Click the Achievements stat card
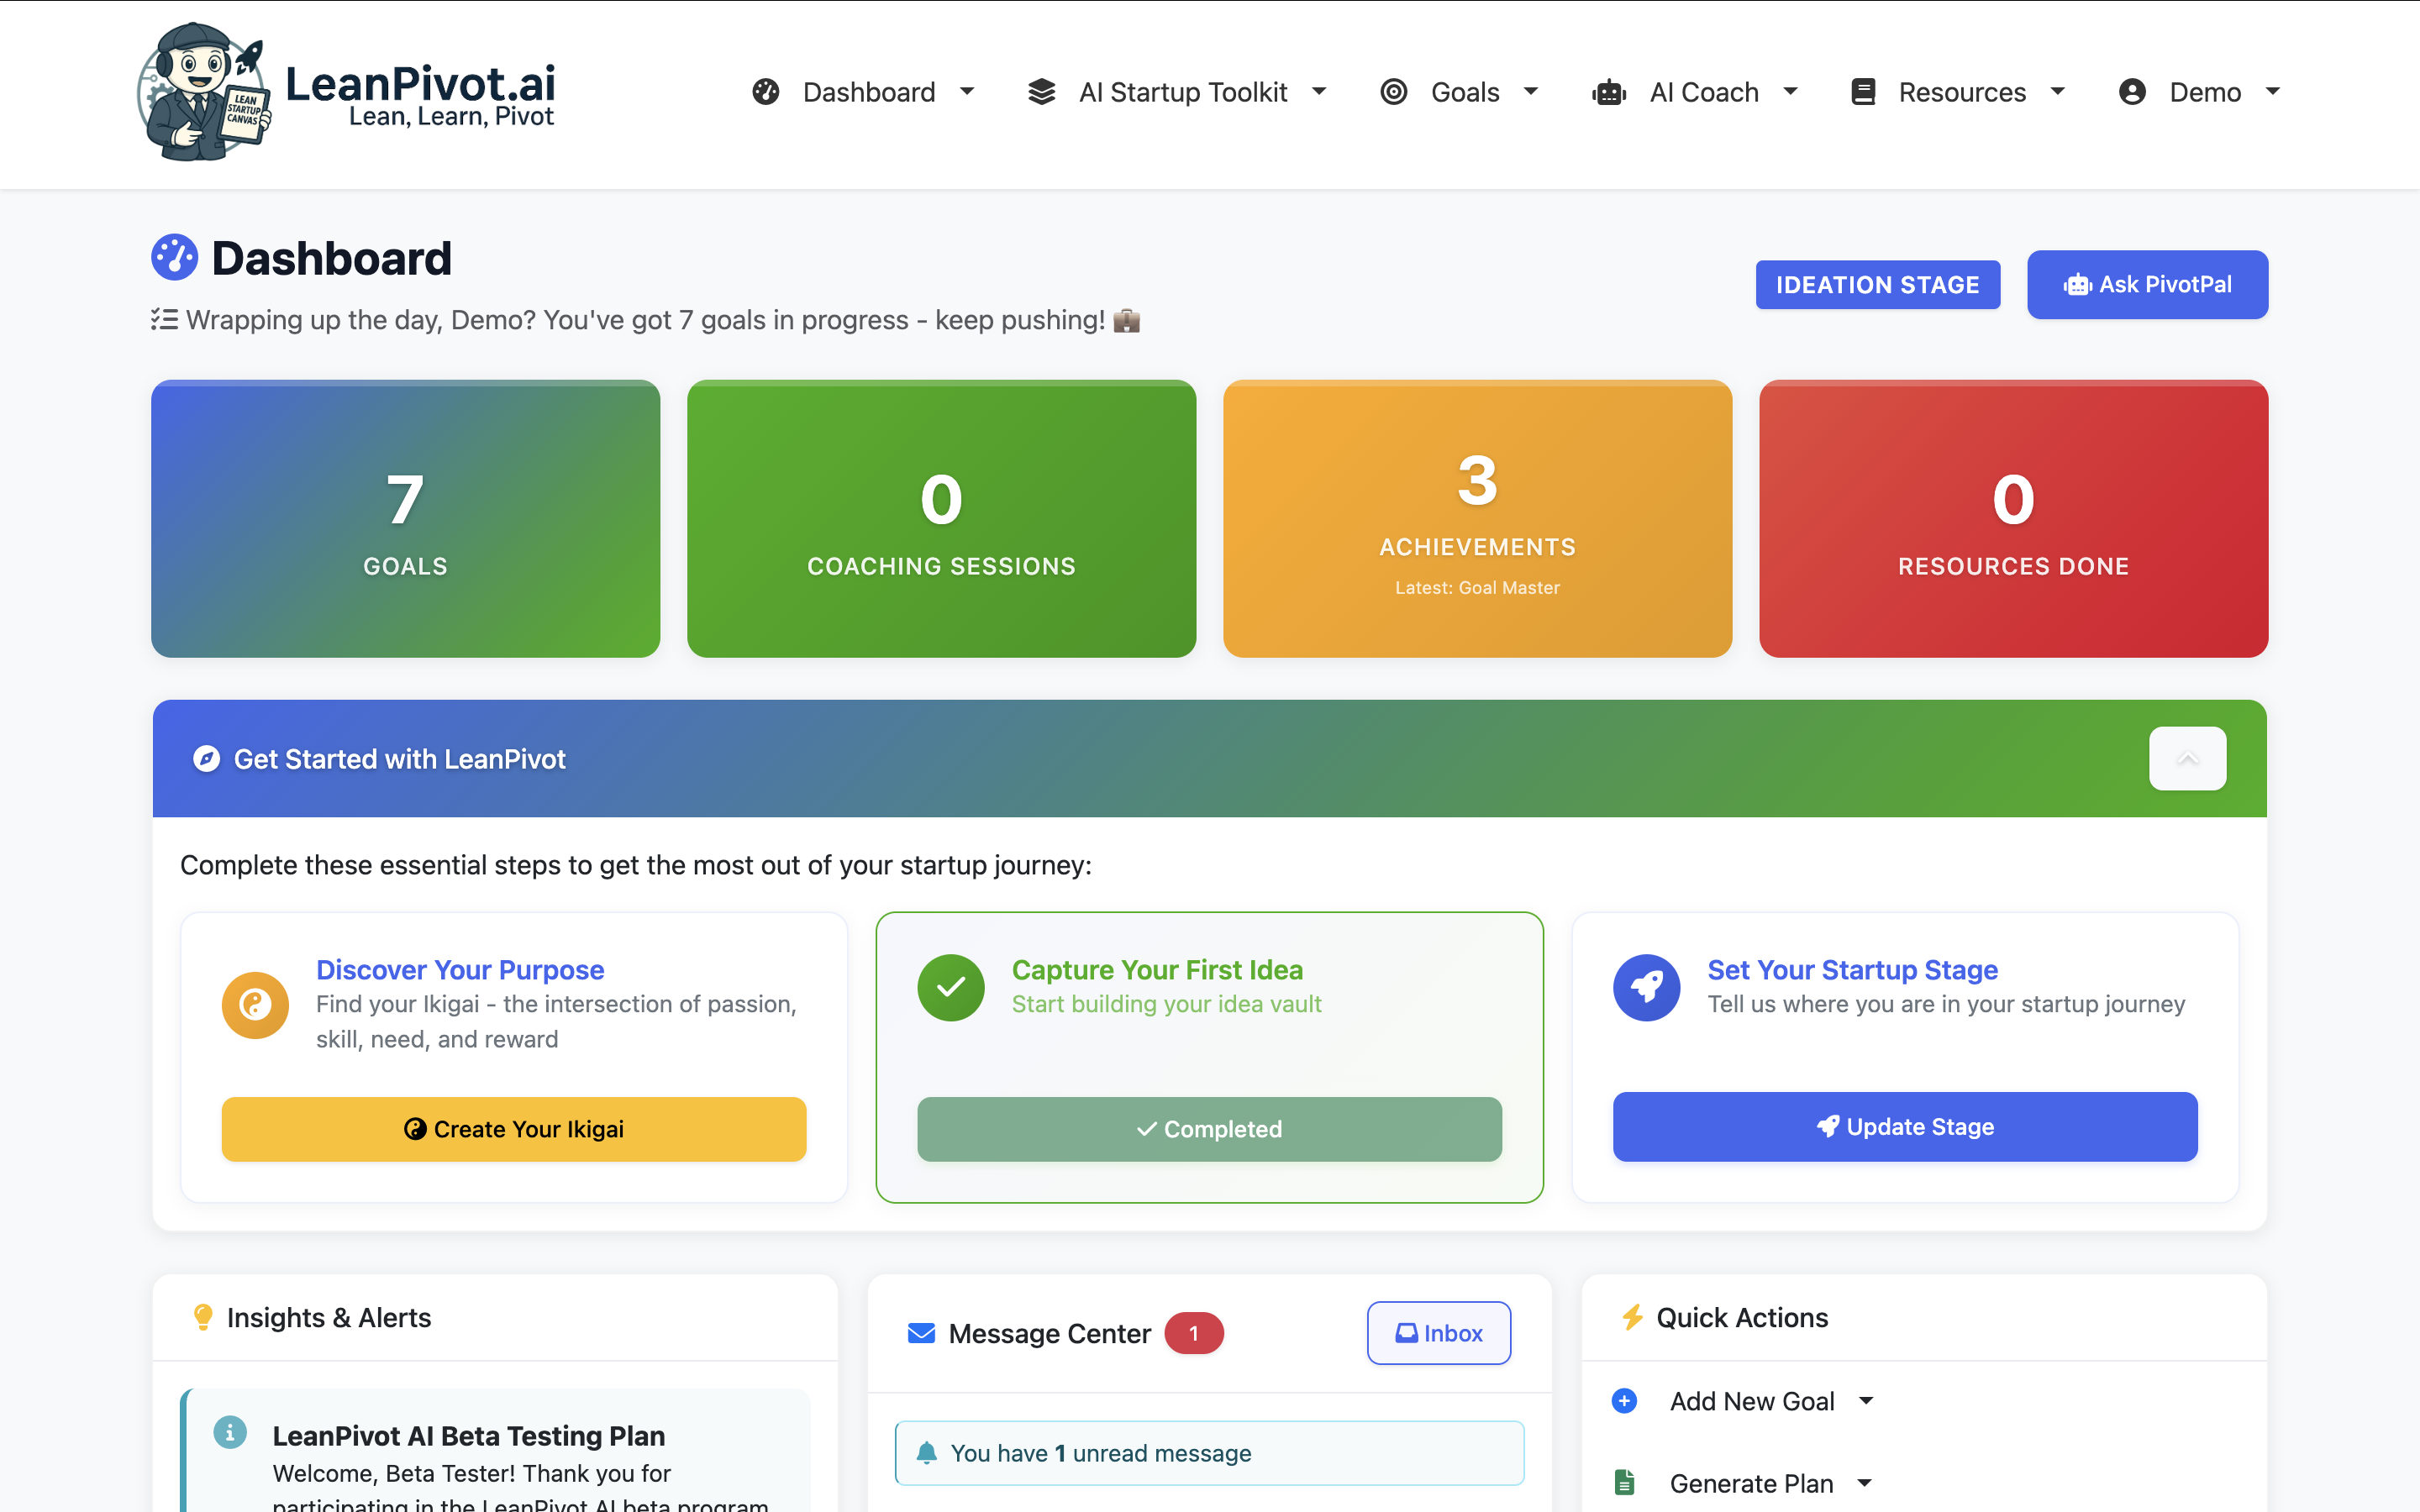Viewport: 2420px width, 1512px height. pos(1477,518)
